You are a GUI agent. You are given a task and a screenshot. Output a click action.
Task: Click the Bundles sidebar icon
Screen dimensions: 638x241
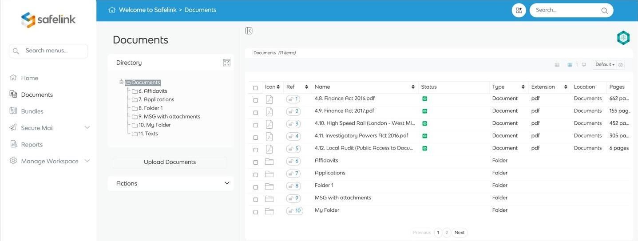pos(13,111)
